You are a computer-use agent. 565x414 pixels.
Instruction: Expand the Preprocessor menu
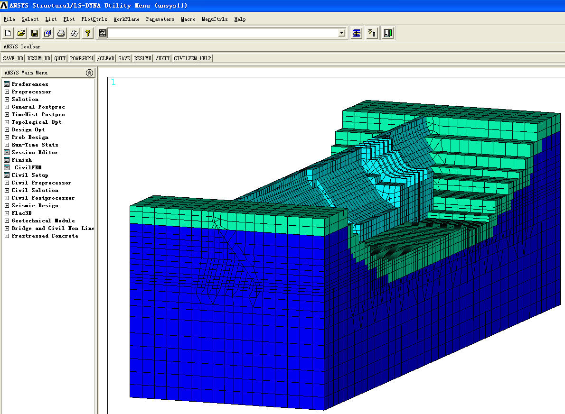coord(7,92)
